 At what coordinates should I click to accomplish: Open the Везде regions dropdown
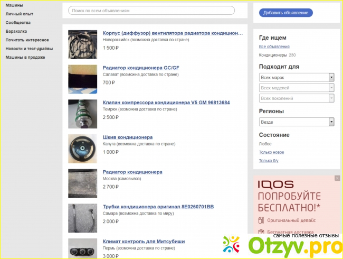297,122
